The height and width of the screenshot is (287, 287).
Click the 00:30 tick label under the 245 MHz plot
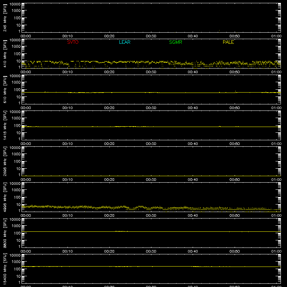point(151,36)
